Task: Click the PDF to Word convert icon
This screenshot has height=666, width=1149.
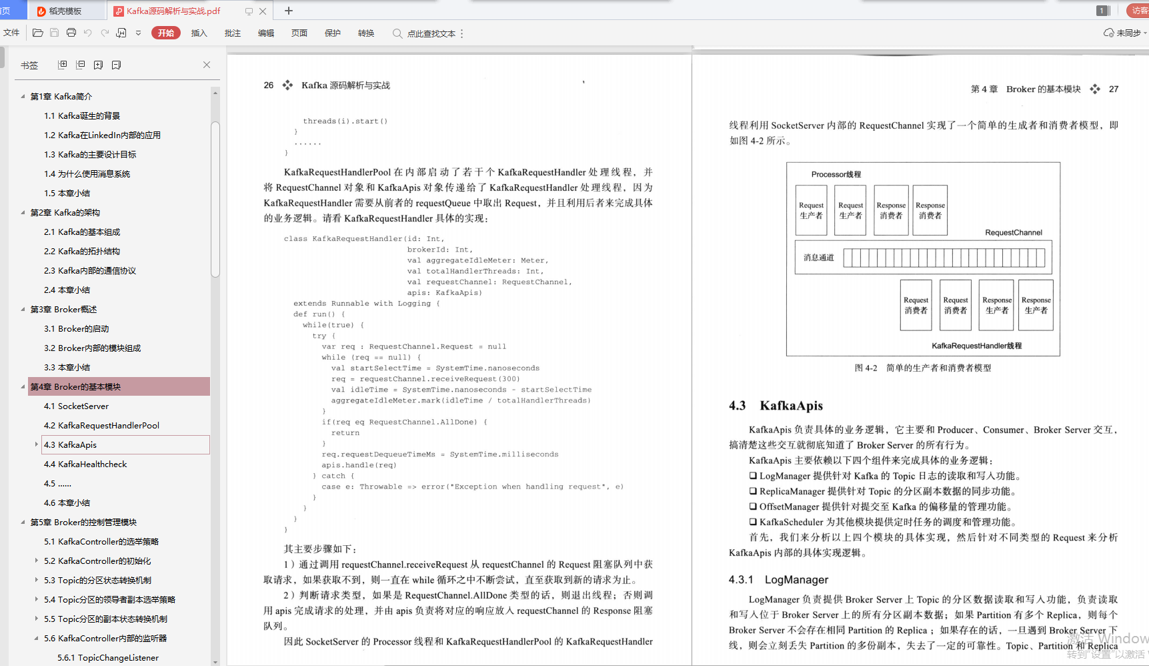Action: [121, 33]
